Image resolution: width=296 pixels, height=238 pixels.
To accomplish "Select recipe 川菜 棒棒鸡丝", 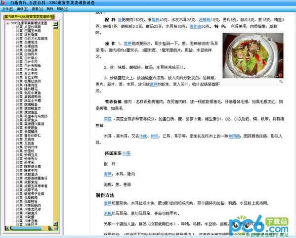I will pos(27,85).
